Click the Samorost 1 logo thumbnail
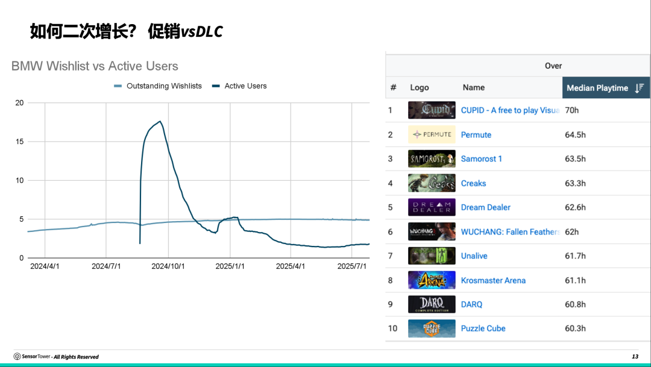The image size is (651, 367). coord(432,158)
